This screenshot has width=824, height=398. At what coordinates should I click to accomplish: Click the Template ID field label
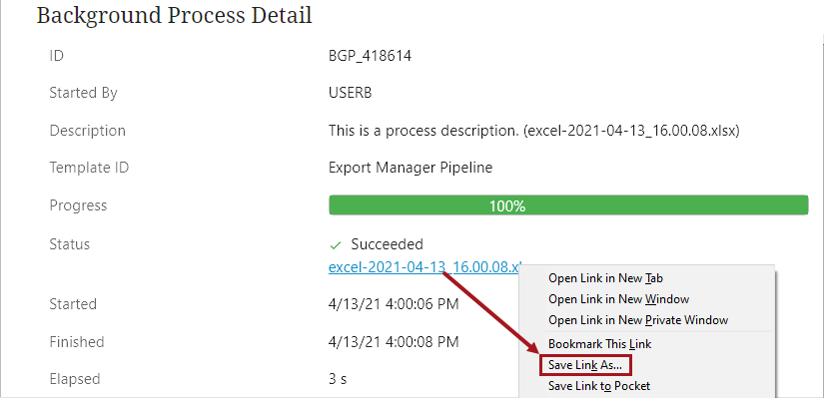tap(89, 168)
